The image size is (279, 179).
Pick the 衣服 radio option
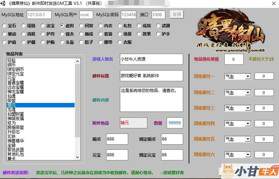tap(120, 42)
